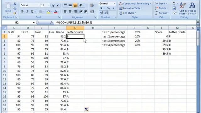The image size is (201, 113).
Task: Open the Format cells menu
Action: coord(161,13)
